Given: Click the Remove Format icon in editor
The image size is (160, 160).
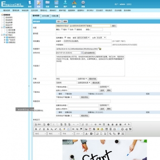Looking at the screenshot, I should (60, 129).
